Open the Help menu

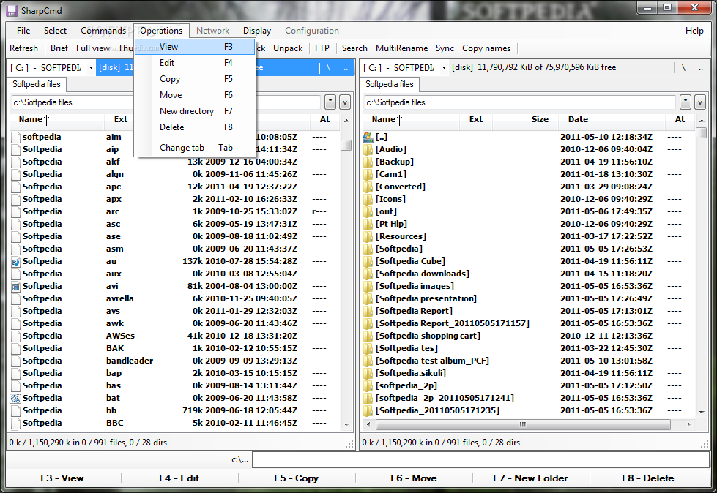(694, 31)
